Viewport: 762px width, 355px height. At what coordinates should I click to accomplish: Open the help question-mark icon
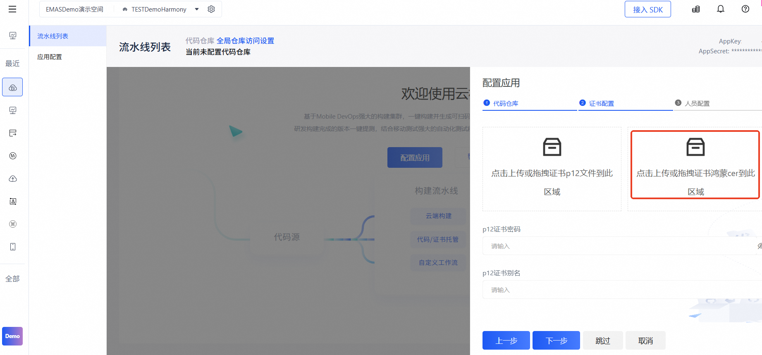click(x=745, y=9)
